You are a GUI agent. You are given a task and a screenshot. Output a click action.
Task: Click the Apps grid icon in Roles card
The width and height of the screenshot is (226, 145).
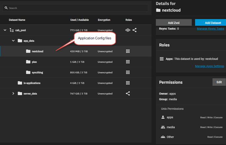click(161, 59)
